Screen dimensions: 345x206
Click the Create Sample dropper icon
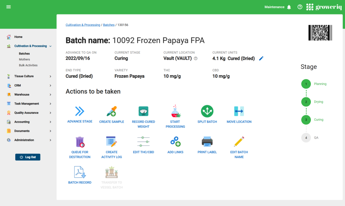tap(112, 111)
